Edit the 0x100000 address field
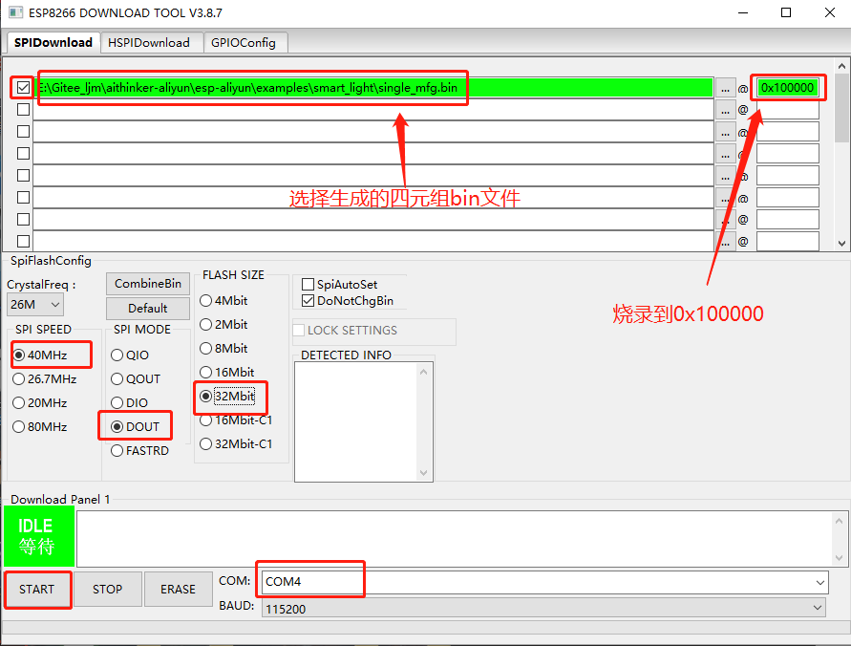 tap(788, 87)
